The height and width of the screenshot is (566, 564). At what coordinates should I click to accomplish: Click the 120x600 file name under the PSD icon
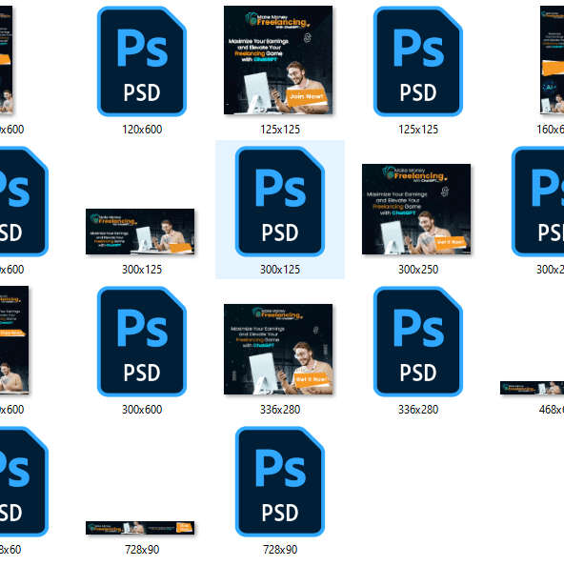pos(142,130)
